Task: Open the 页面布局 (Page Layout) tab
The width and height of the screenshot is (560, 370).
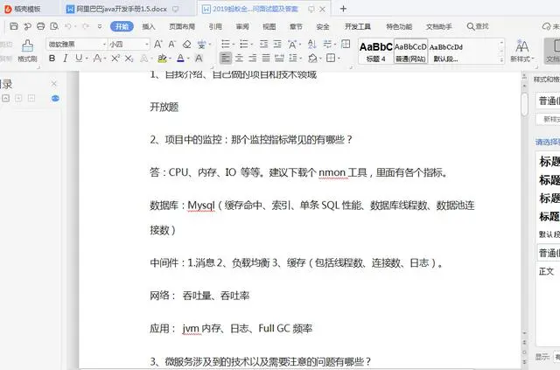Action: (x=182, y=26)
